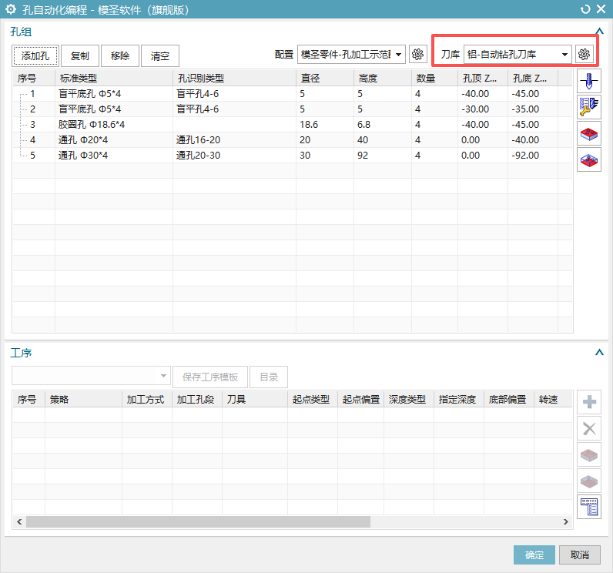Click the 标准类型 column header
Image resolution: width=613 pixels, height=573 pixels.
point(114,79)
